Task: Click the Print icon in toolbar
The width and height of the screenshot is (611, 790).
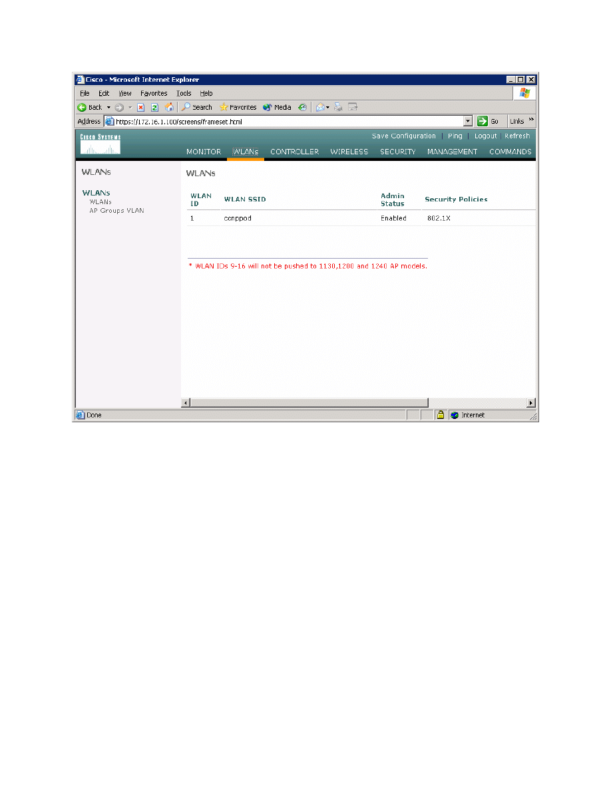Action: pos(338,107)
